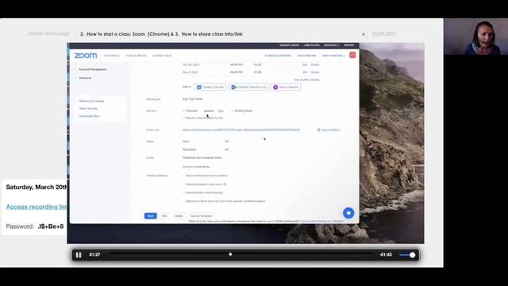Click the Google Calendar icon button
Image resolution: width=508 pixels, height=286 pixels.
click(x=210, y=87)
